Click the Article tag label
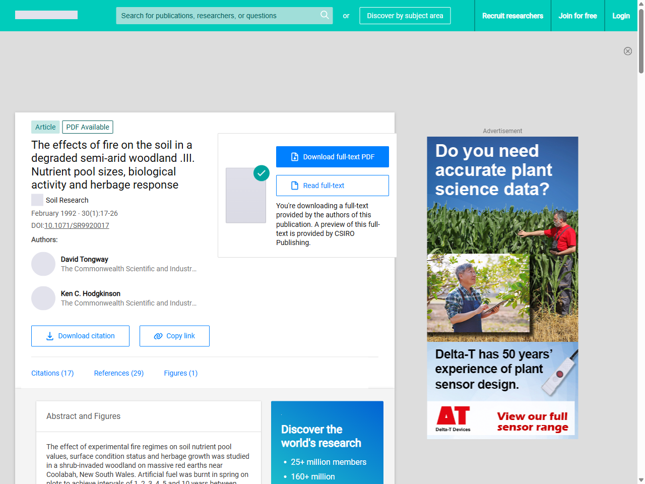The image size is (645, 484). [45, 127]
